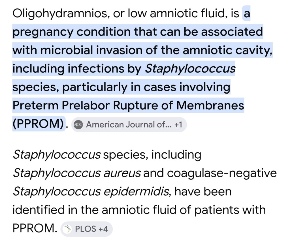Click the italic Staphylococcus aureus text
Screen dimensions: 290x246
(x=76, y=173)
